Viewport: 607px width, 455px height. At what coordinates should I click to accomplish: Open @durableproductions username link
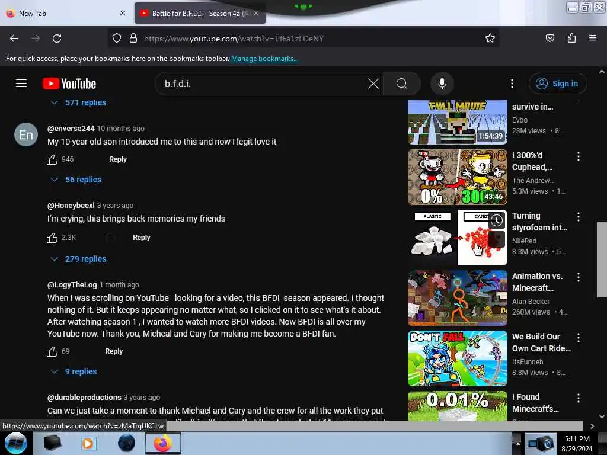84,398
